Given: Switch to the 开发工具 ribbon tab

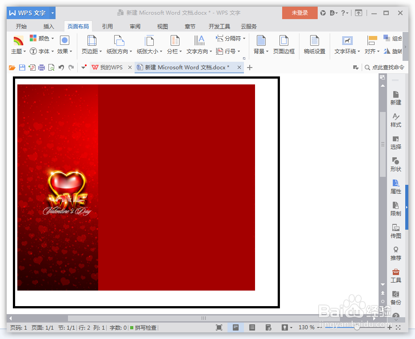Looking at the screenshot, I should [x=219, y=26].
